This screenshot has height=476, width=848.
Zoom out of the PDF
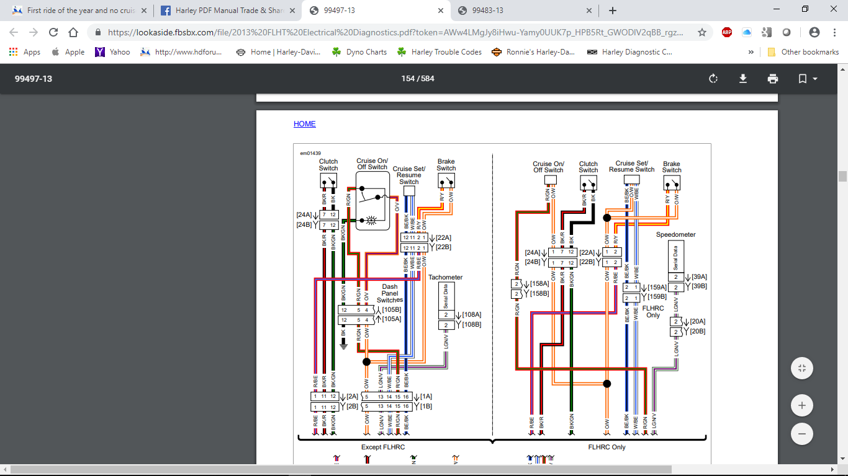click(801, 434)
